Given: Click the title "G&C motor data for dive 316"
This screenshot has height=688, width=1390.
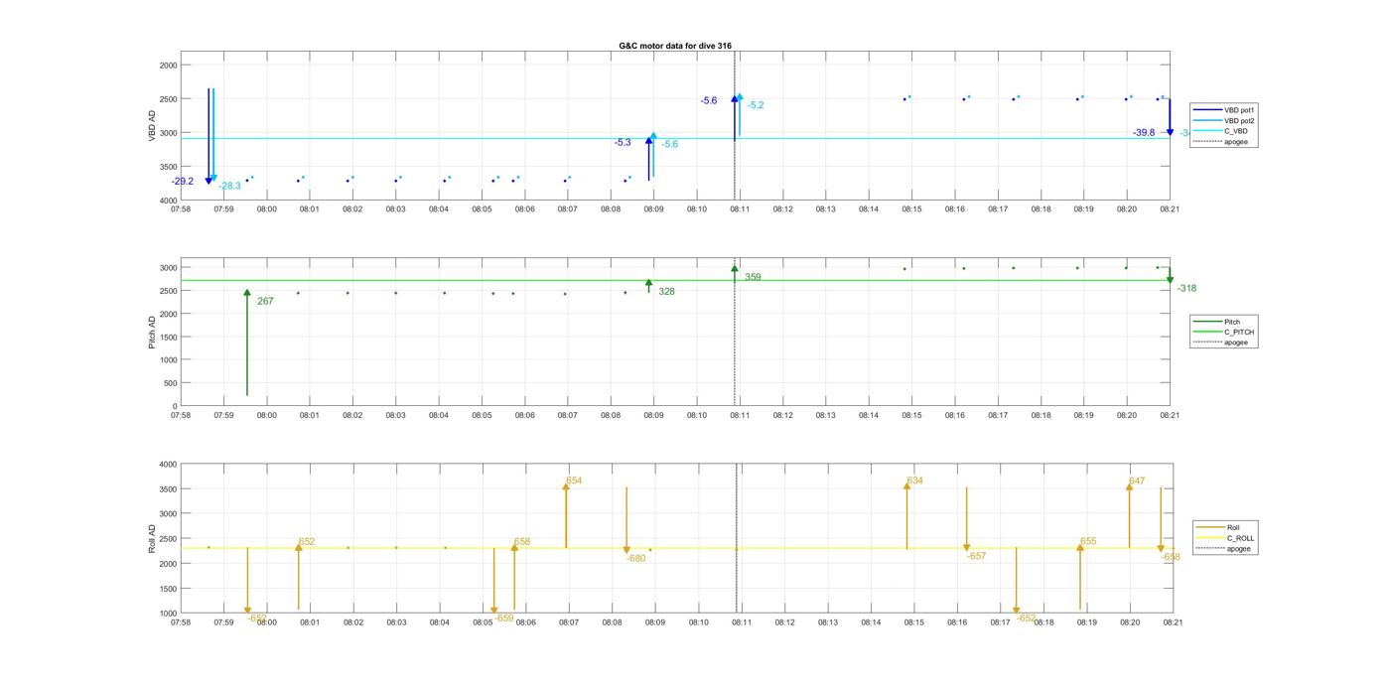Looking at the screenshot, I should 675,46.
